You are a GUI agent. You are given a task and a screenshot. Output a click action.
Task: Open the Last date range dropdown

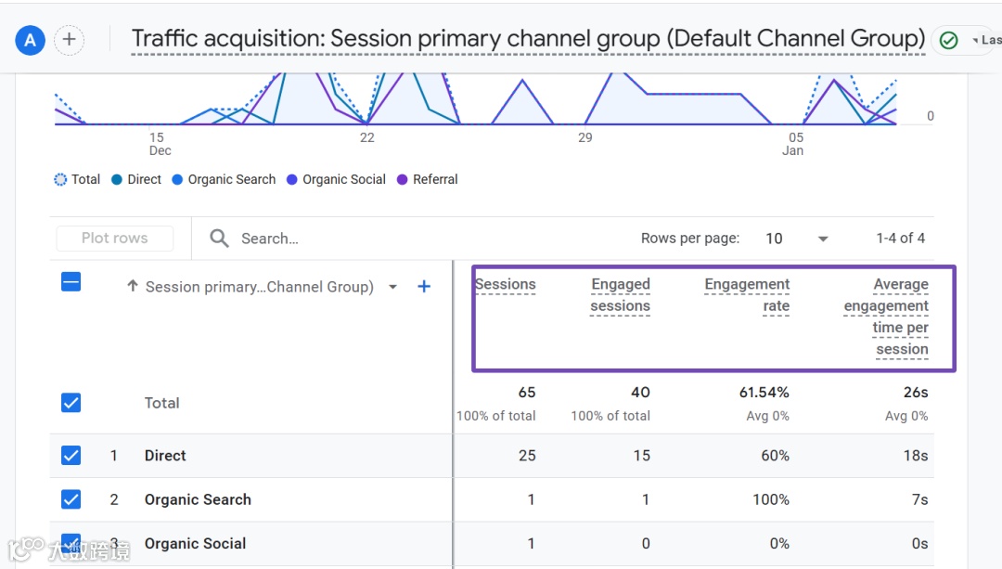985,40
